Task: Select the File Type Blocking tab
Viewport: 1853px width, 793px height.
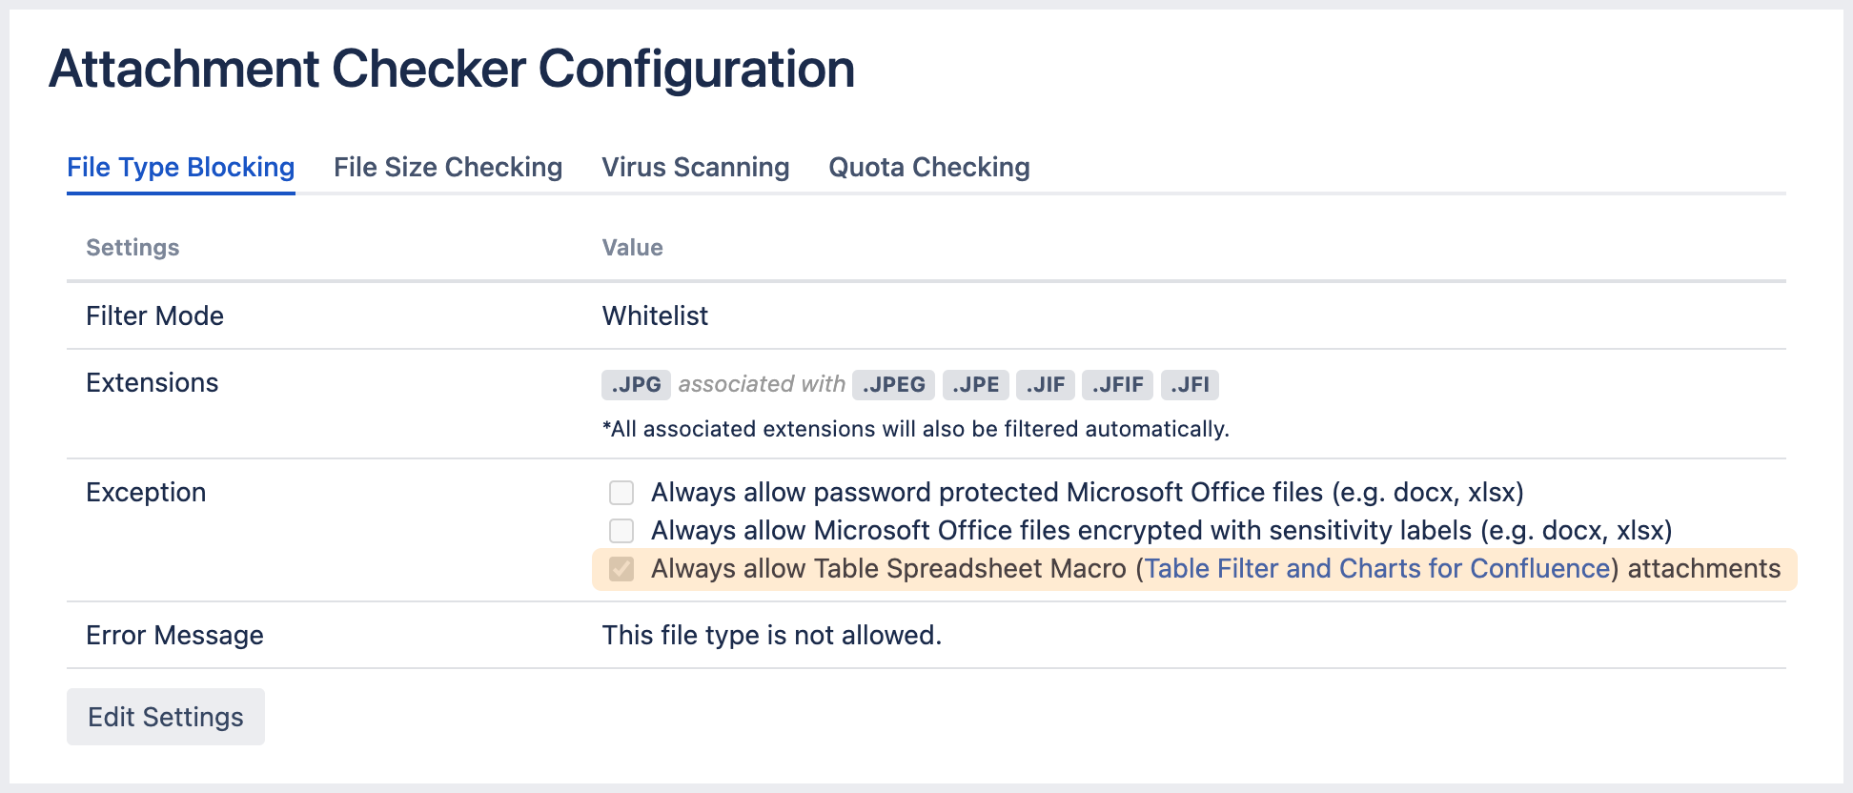Action: (180, 167)
